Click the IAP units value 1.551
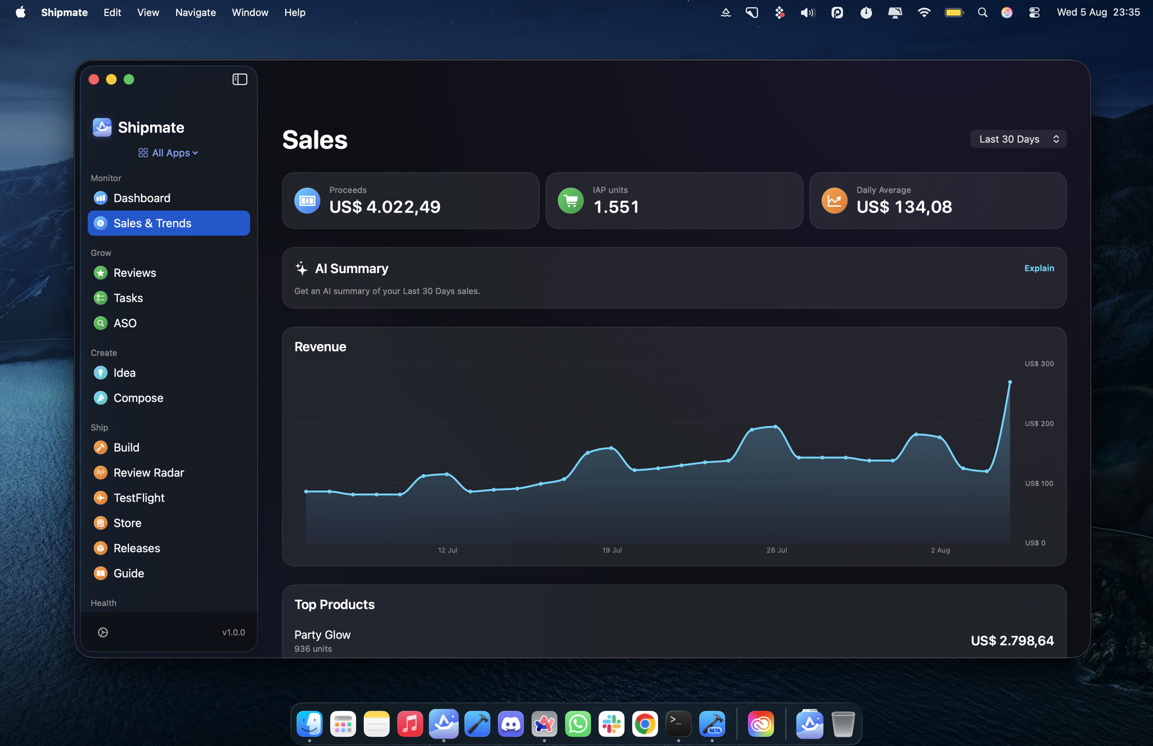1153x746 pixels. click(616, 207)
